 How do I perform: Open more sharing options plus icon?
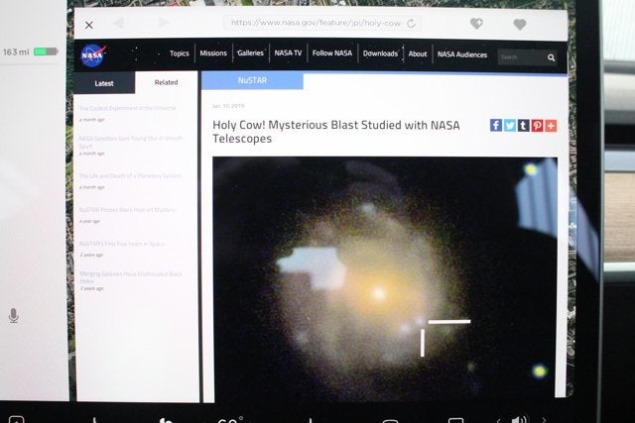pos(551,125)
